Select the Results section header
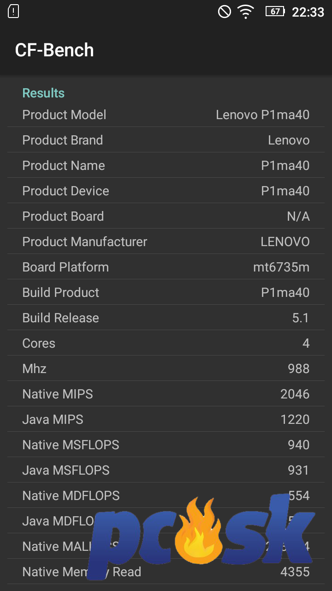The width and height of the screenshot is (332, 591). (x=43, y=93)
